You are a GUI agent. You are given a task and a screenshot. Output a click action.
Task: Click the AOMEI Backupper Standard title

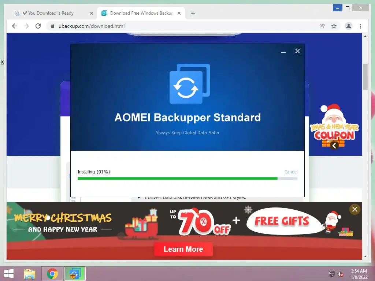[x=187, y=117]
